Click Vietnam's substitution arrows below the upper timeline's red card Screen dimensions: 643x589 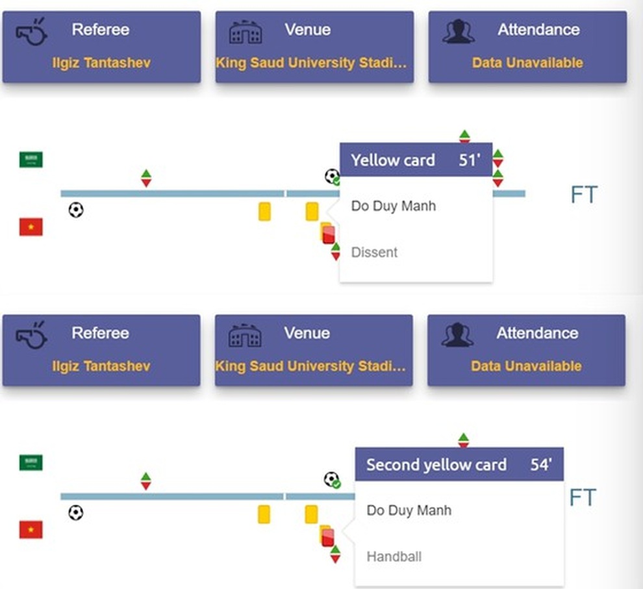pos(335,251)
